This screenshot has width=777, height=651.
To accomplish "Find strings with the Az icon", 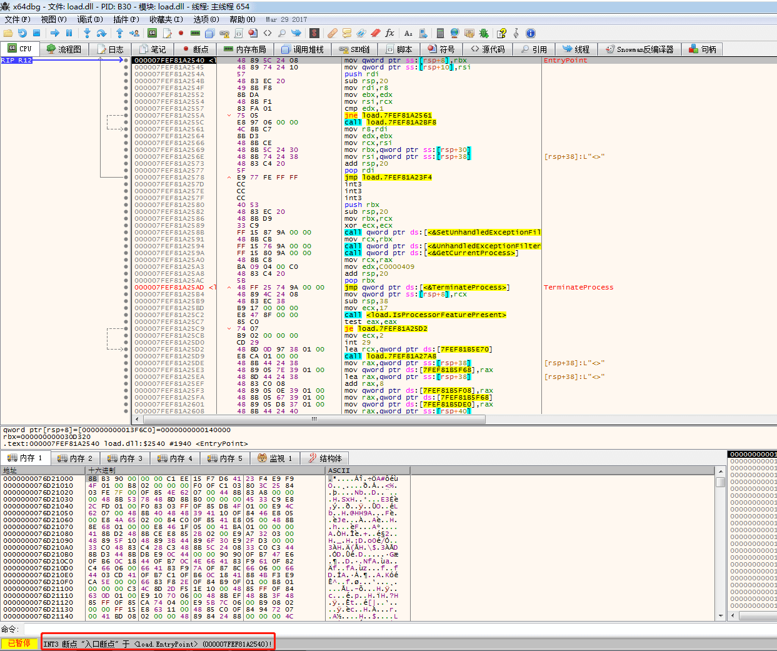I will coord(408,33).
